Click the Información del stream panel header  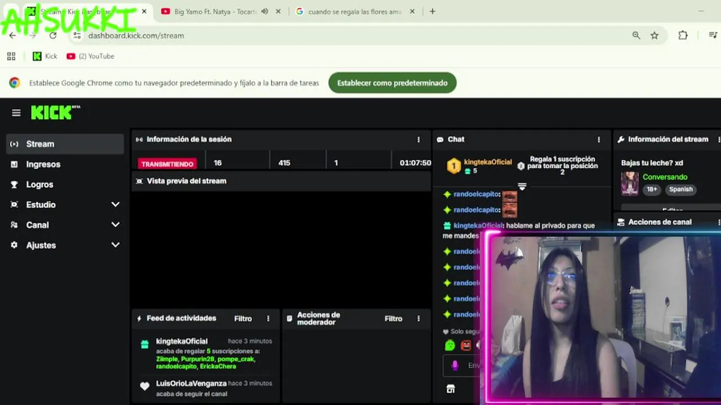667,139
